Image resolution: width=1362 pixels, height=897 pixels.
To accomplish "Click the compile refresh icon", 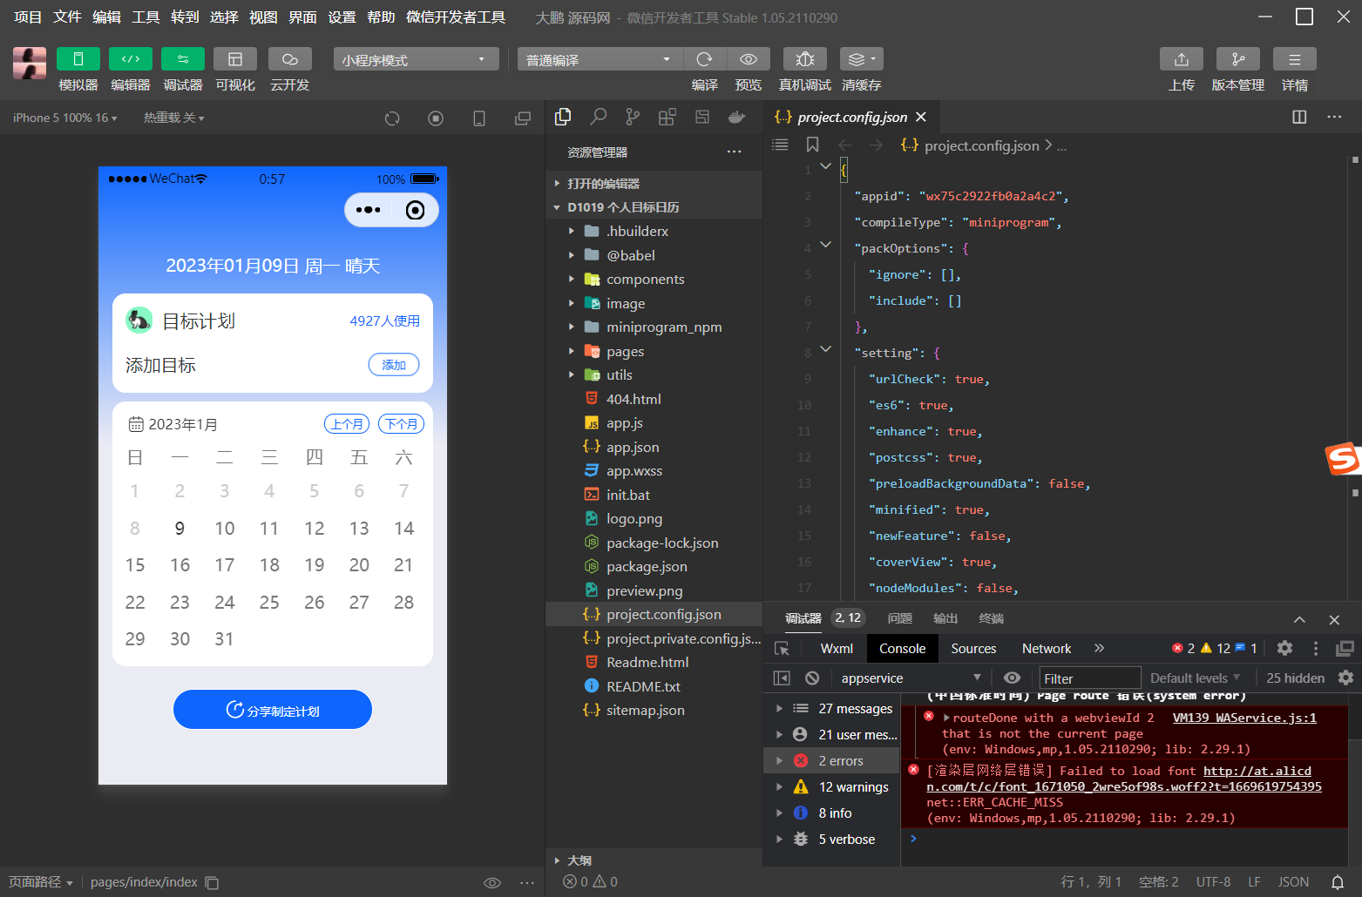I will (x=704, y=59).
